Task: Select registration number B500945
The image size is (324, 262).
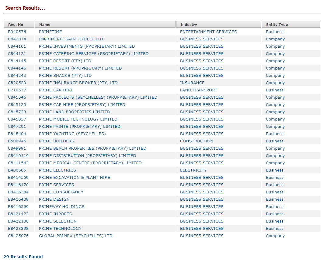Action: pyautogui.click(x=17, y=141)
